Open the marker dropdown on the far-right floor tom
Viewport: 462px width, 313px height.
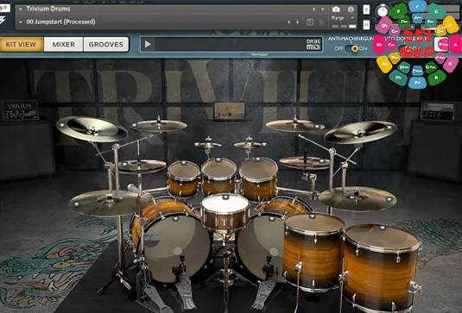point(383,227)
